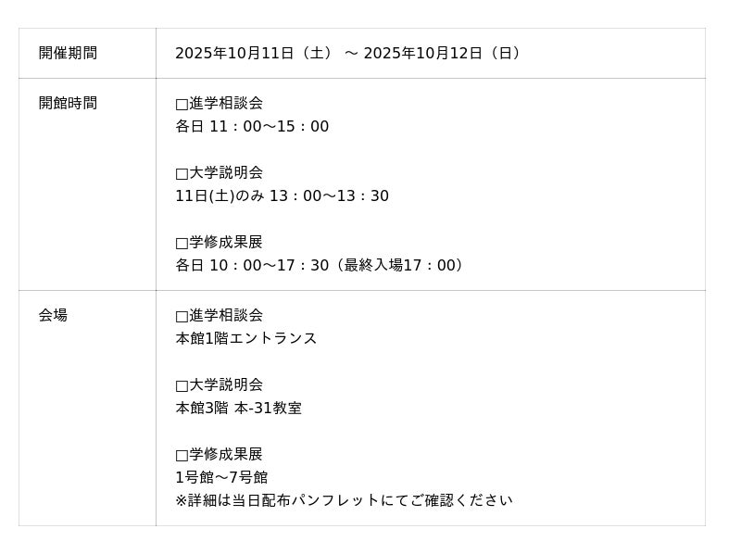The width and height of the screenshot is (741, 554).
Task: Click the 各日 11：00〜15：00 time text
Action: click(x=252, y=127)
